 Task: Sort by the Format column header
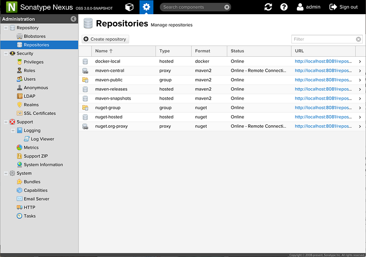pyautogui.click(x=209, y=51)
